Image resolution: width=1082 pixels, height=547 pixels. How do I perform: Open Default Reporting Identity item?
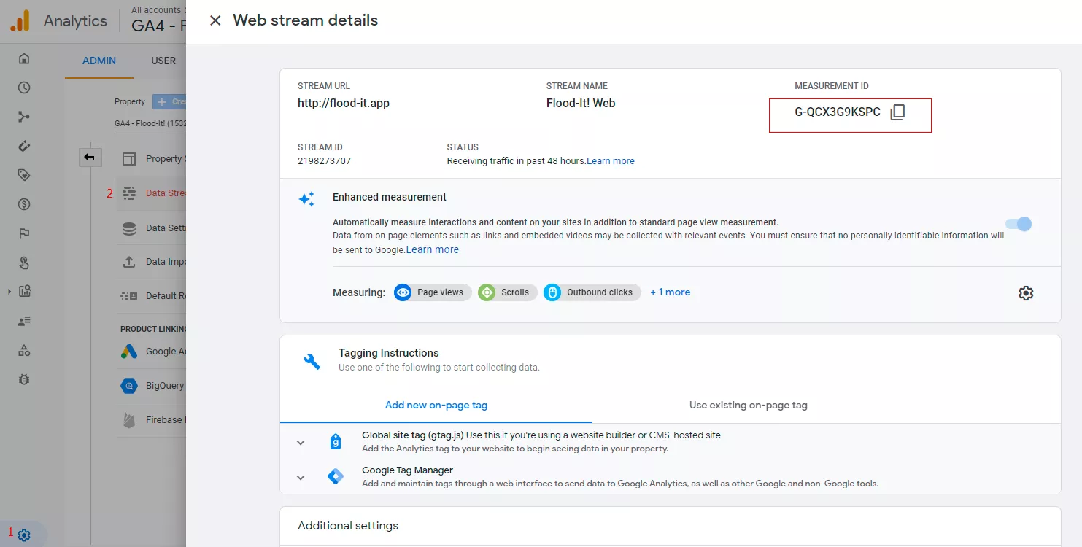pyautogui.click(x=151, y=295)
